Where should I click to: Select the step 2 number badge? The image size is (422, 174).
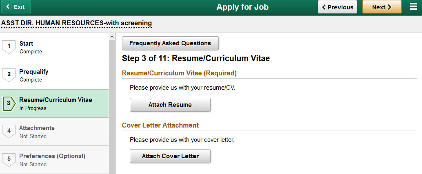9,75
